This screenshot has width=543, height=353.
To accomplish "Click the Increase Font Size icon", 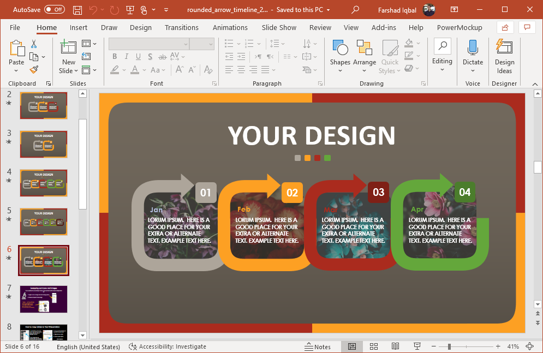I will pyautogui.click(x=180, y=69).
